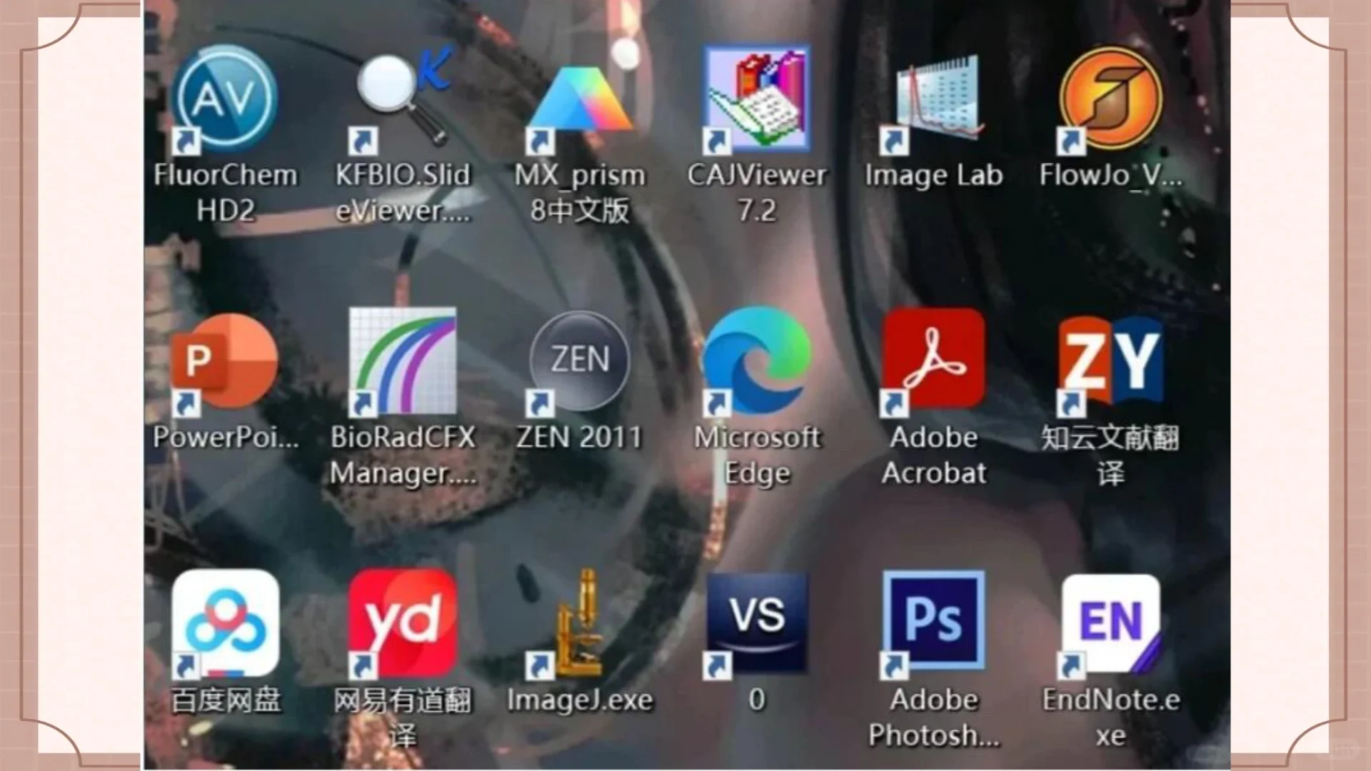Select the Image Lab shortcut
Screen dimensions: 1371x771
(934, 100)
